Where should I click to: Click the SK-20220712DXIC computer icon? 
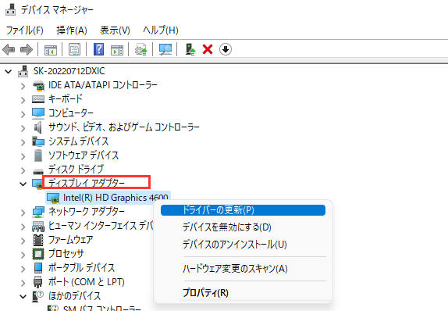(x=23, y=71)
